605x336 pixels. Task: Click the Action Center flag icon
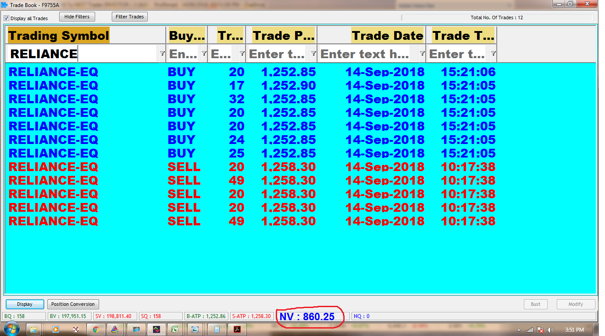[541, 330]
